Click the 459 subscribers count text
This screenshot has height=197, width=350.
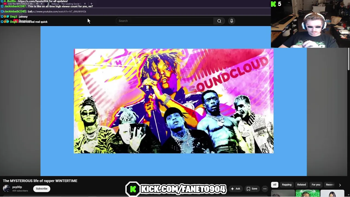[x=20, y=191]
